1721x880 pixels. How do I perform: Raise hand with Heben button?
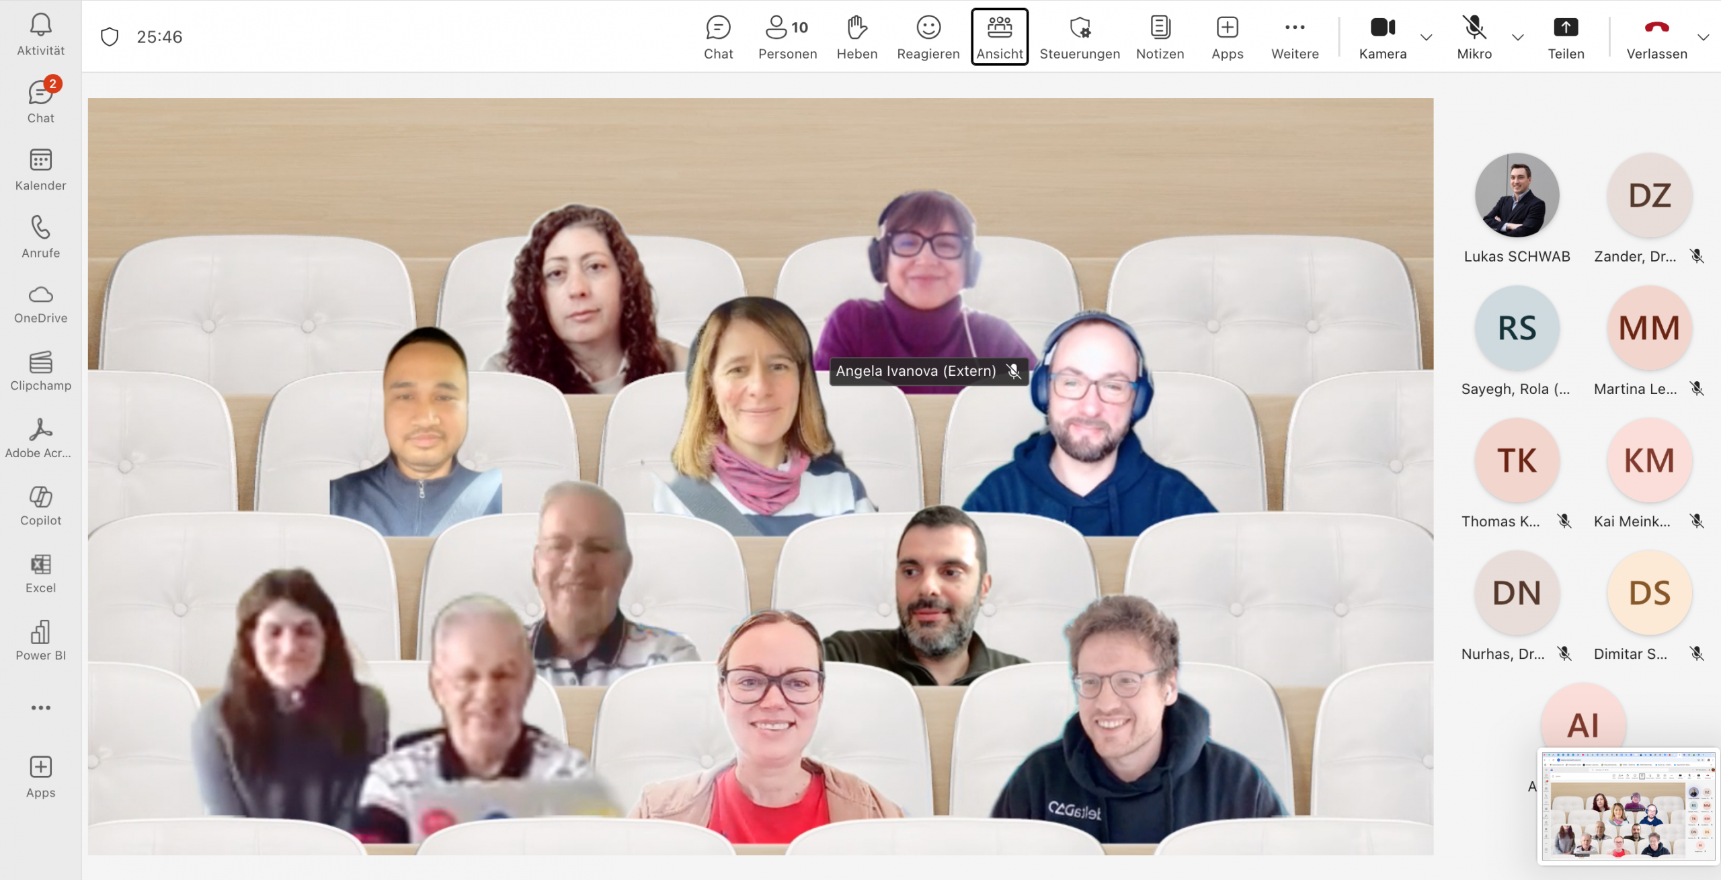pyautogui.click(x=856, y=37)
